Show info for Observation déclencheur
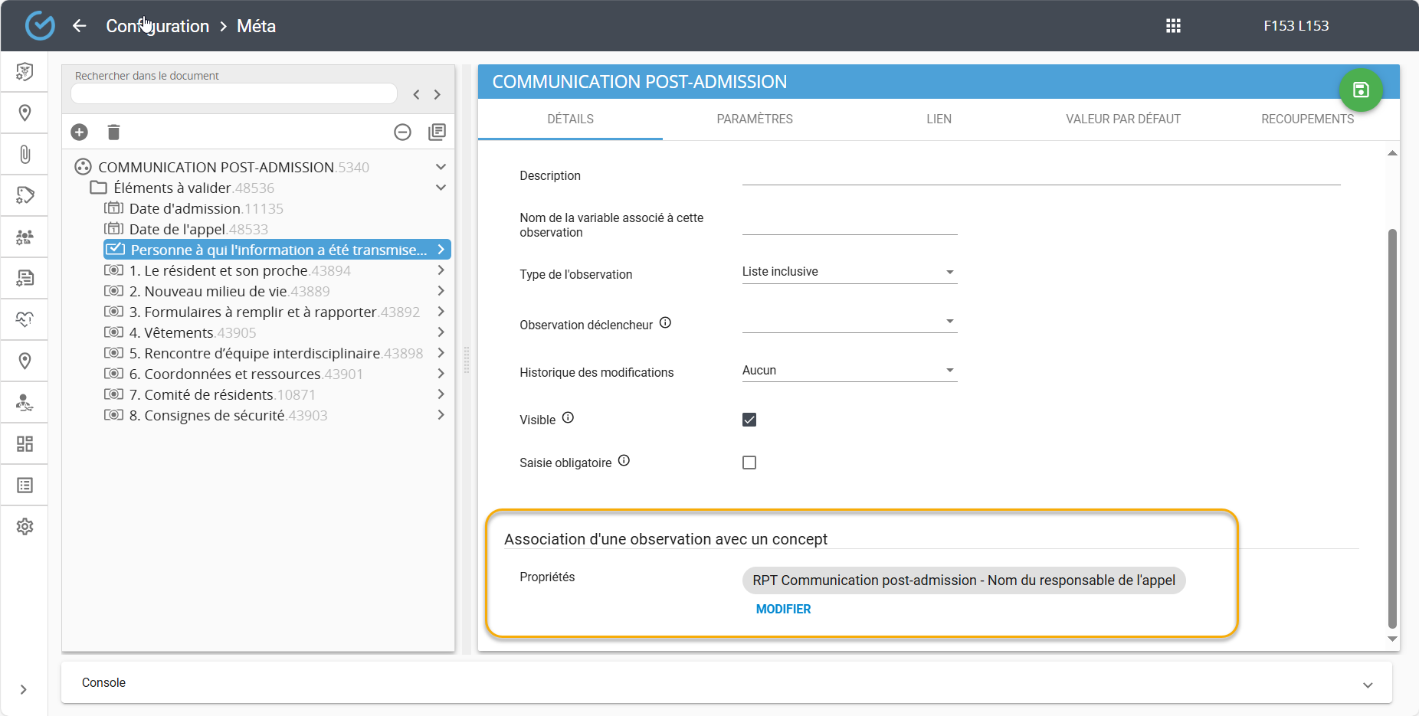The image size is (1419, 716). click(x=665, y=323)
